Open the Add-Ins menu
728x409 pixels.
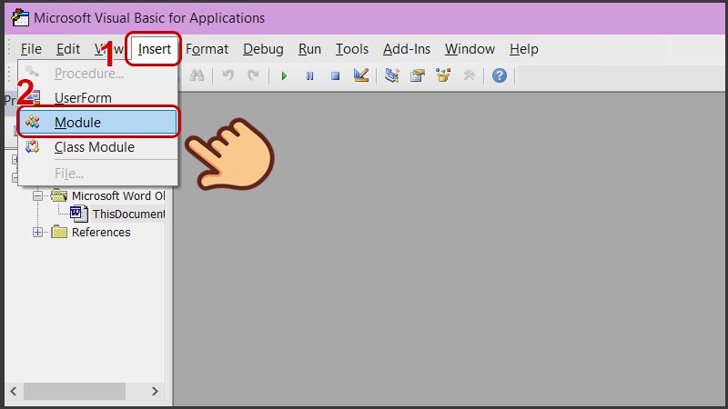tap(407, 49)
